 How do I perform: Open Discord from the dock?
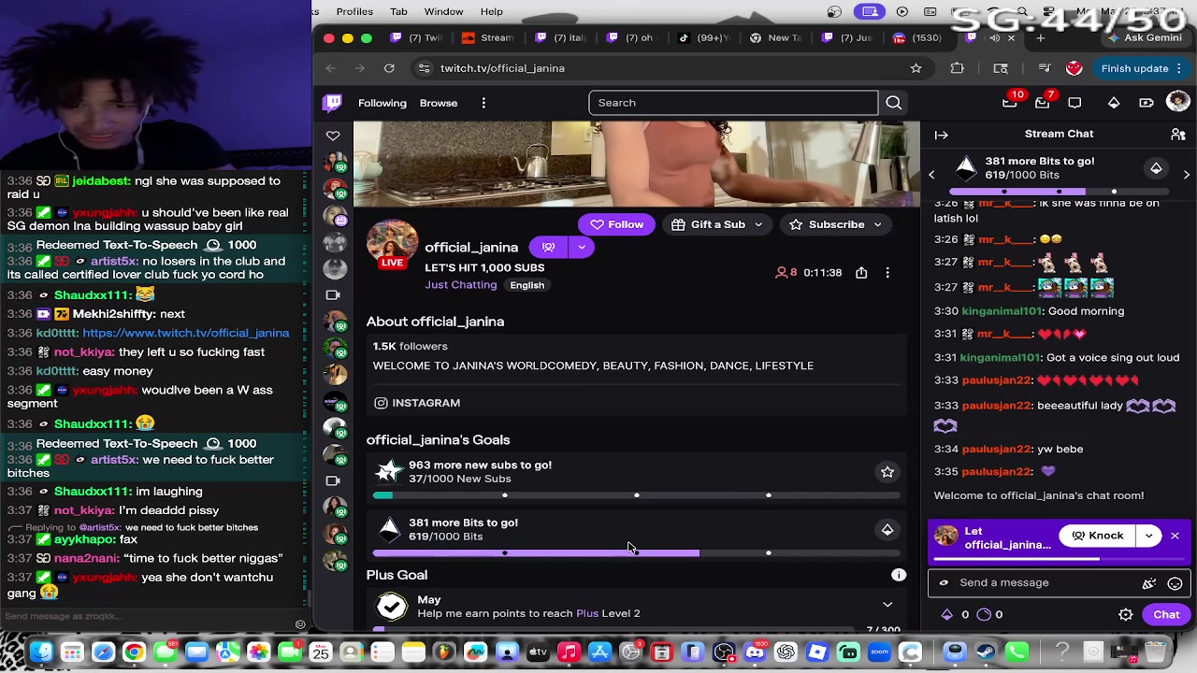point(755,652)
